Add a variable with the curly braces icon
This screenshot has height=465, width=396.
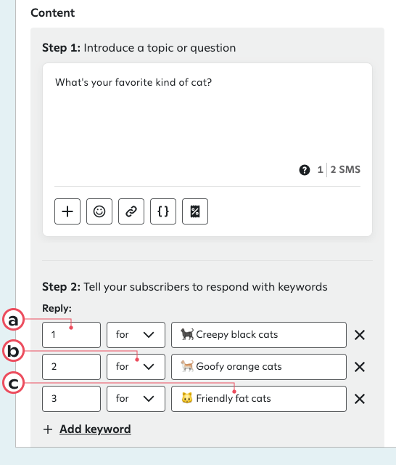tap(163, 211)
